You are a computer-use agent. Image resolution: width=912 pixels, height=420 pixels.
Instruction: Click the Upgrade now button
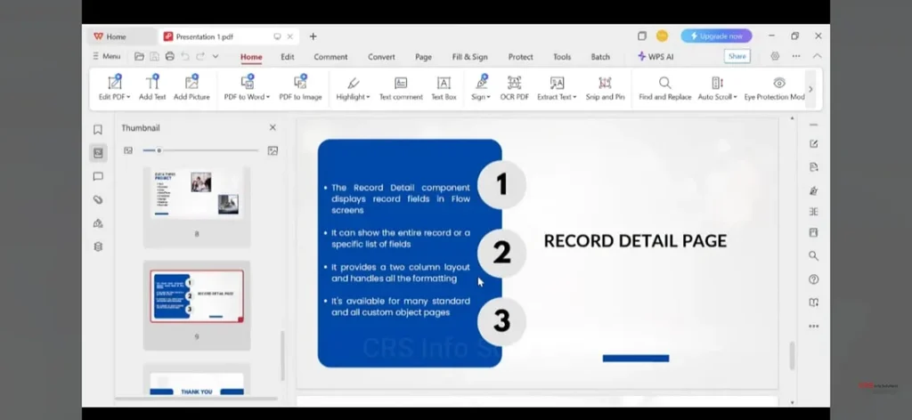click(716, 36)
